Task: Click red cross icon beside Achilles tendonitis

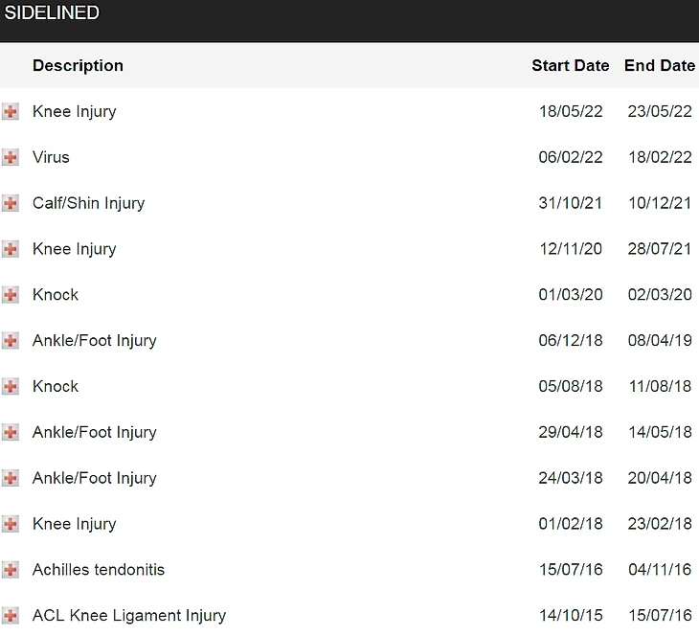Action: coord(11,570)
